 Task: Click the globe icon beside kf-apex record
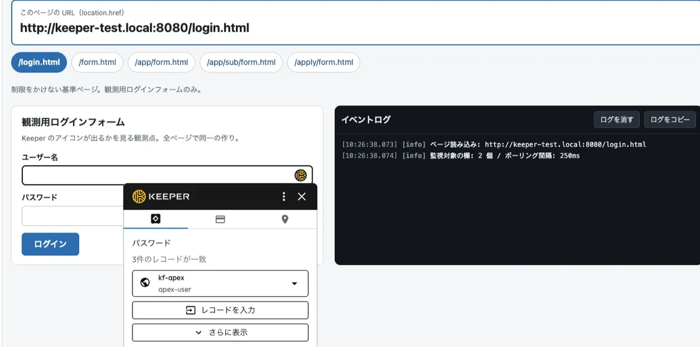pos(145,283)
